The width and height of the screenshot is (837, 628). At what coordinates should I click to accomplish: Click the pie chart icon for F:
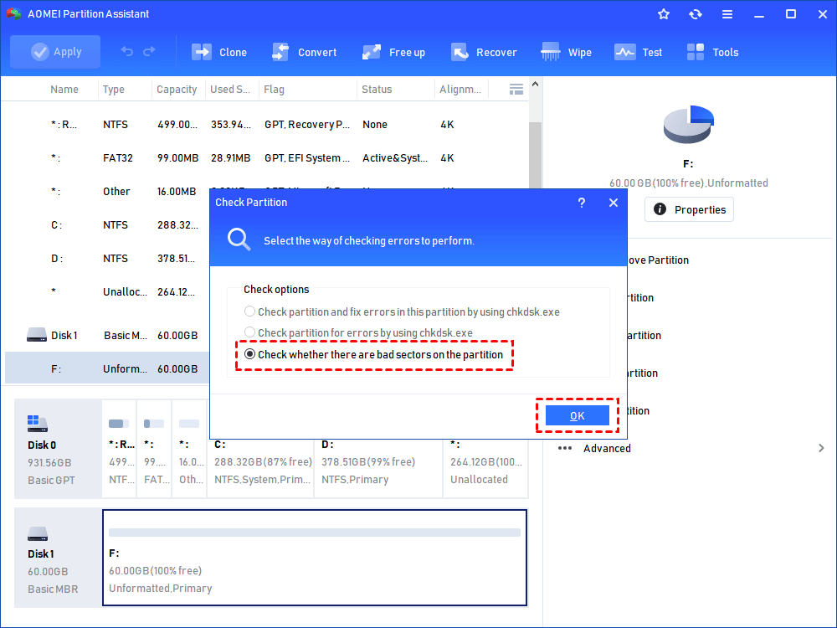[x=688, y=125]
